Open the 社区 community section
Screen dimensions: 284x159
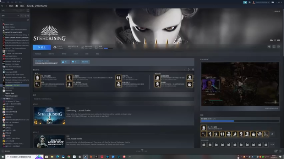(22, 6)
